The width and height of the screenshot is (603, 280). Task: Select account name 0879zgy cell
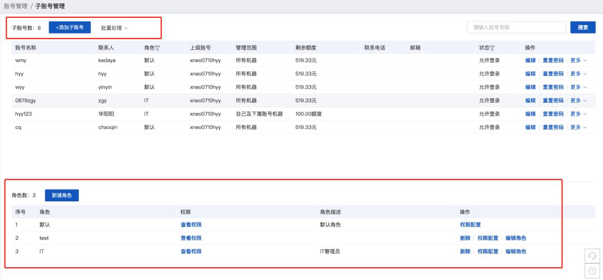(26, 100)
